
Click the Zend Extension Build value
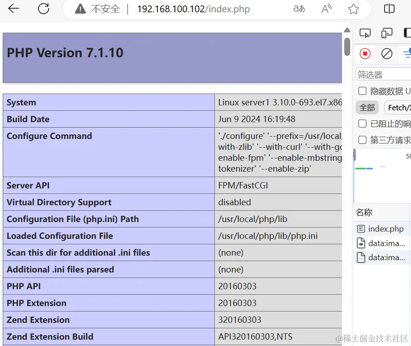pos(255,336)
